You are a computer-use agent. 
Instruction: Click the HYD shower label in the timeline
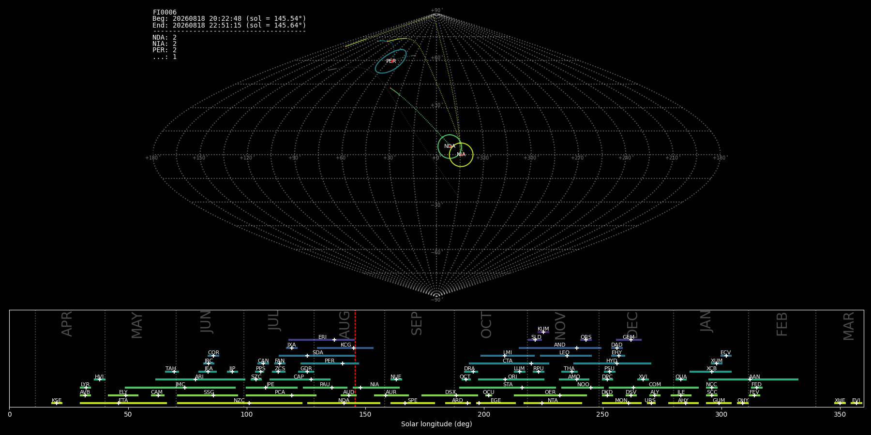(612, 361)
